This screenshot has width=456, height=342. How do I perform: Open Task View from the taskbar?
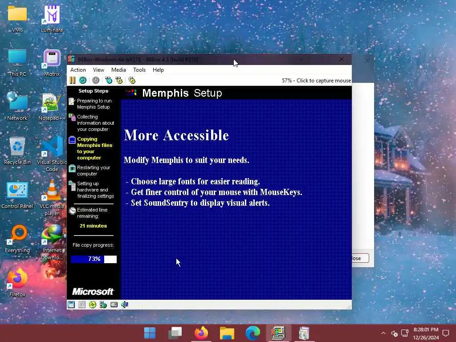(x=175, y=333)
